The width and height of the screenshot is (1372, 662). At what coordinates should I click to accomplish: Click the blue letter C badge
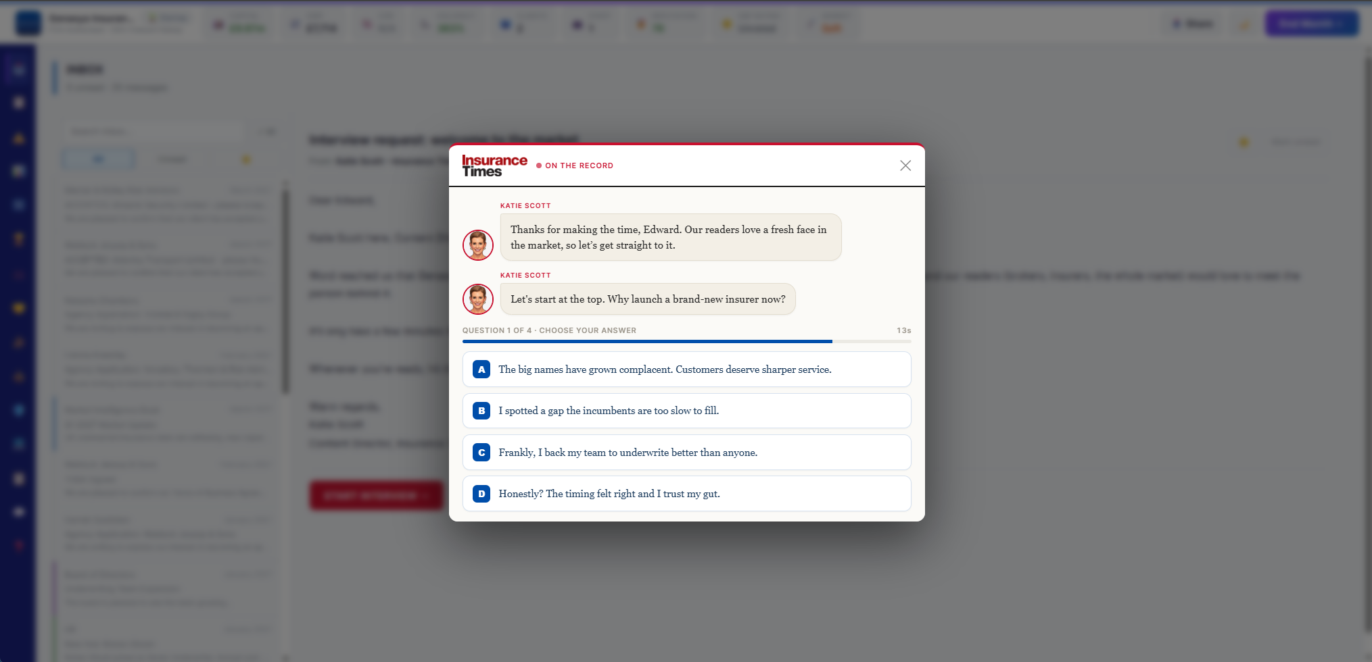(481, 453)
